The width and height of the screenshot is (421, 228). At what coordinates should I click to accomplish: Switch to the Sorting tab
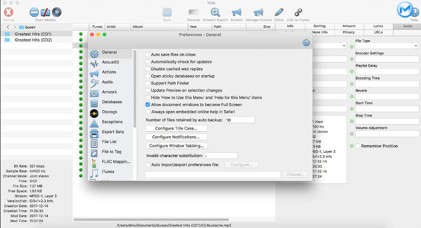pos(319,26)
